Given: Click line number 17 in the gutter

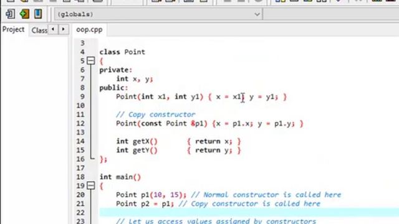Looking at the screenshot, I should 80,168.
